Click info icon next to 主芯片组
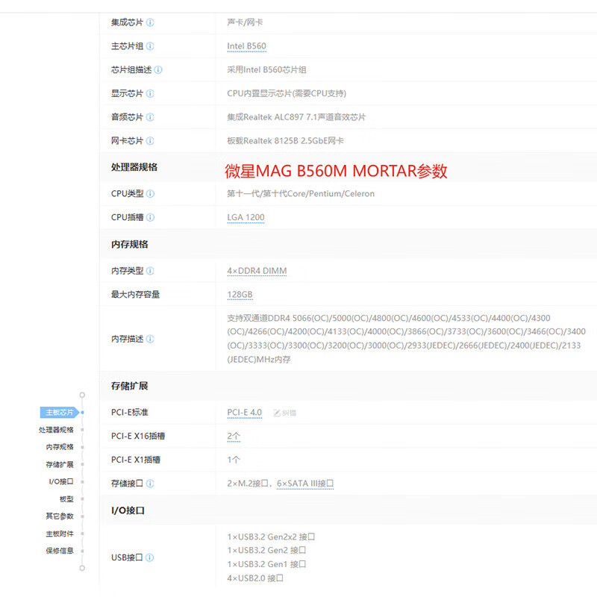 tap(151, 46)
